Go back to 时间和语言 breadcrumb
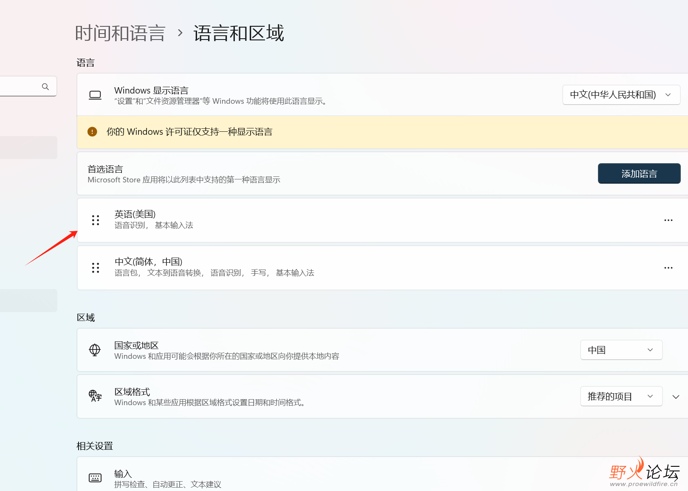The height and width of the screenshot is (491, 688). (120, 33)
